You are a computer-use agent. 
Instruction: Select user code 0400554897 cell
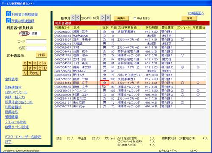63,40
